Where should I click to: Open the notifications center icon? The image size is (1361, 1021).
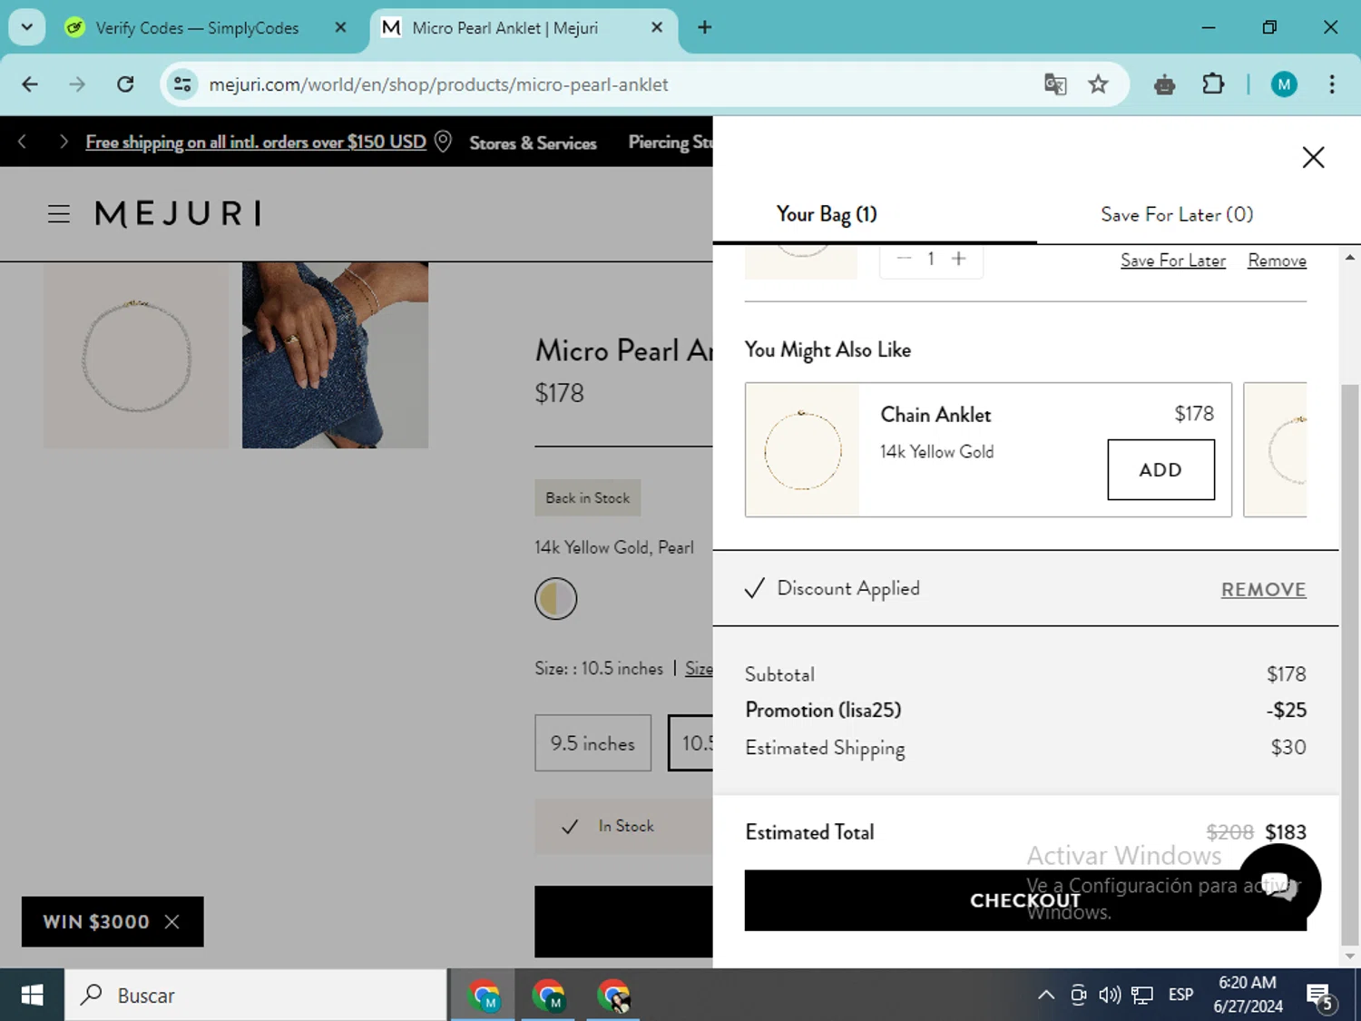coord(1320,996)
